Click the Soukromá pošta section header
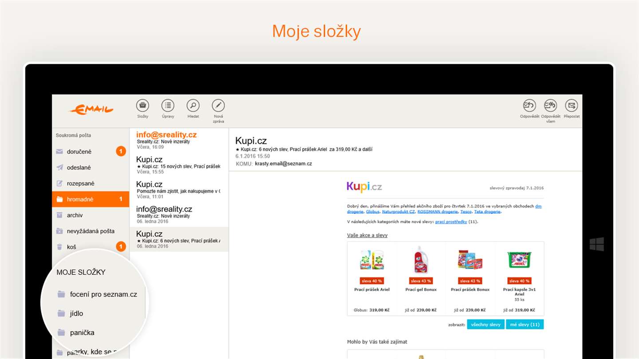Image resolution: width=639 pixels, height=359 pixels. coord(73,136)
